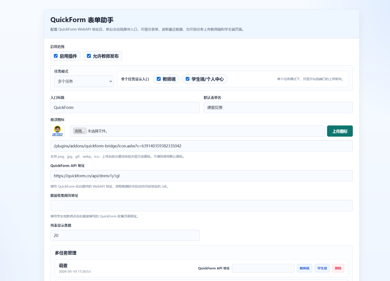This screenshot has width=390, height=281.
Task: Delete the 调查 task with 删除
Action: 338,268
